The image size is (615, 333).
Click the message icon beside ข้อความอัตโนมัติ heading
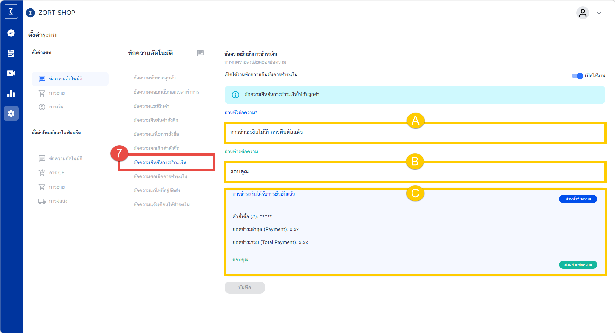coord(200,53)
